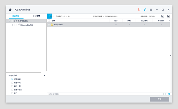The height and width of the screenshot is (109, 178).
Task: Tick Recycle Bin checkbox in the tree
Action: [16, 25]
